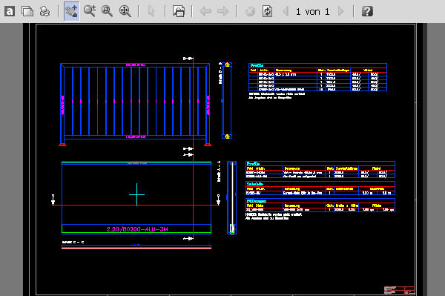Go to the next page triangle
Viewport: 445px width, 296px height.
341,12
